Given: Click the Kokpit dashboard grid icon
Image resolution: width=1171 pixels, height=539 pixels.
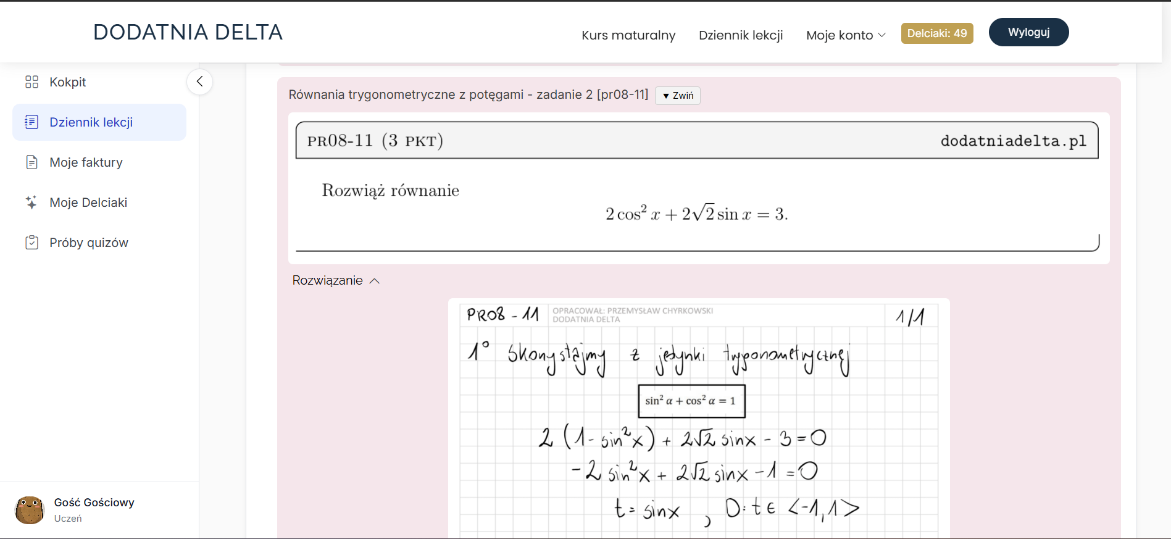Looking at the screenshot, I should pyautogui.click(x=31, y=82).
